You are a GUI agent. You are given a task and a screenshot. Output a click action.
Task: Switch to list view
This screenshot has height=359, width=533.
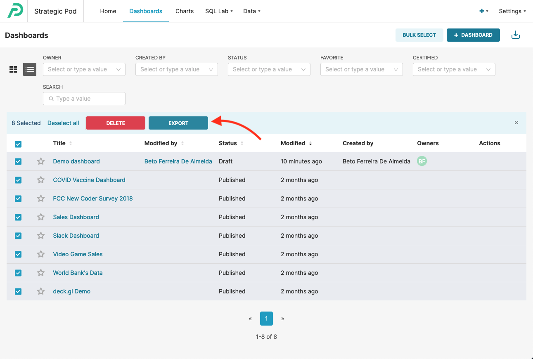pos(30,69)
